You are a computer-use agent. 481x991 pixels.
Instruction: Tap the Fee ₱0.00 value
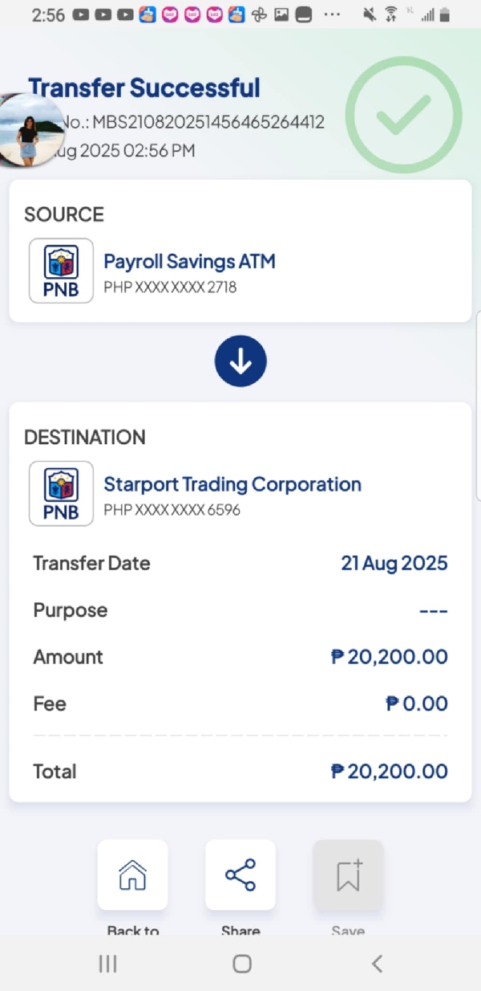click(x=416, y=703)
